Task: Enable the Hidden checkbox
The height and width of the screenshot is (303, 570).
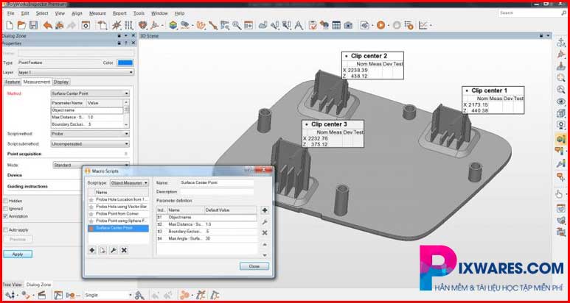Action: tap(6, 201)
